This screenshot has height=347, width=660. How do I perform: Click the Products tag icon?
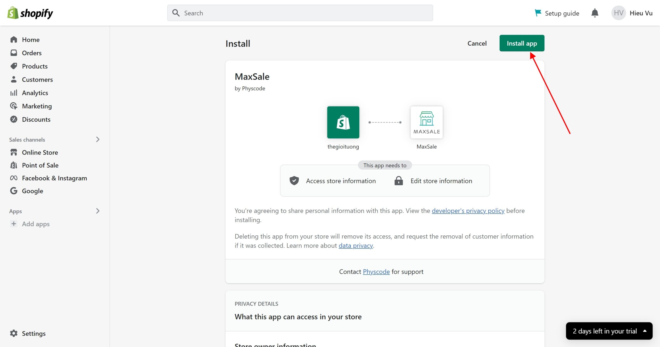click(x=14, y=66)
